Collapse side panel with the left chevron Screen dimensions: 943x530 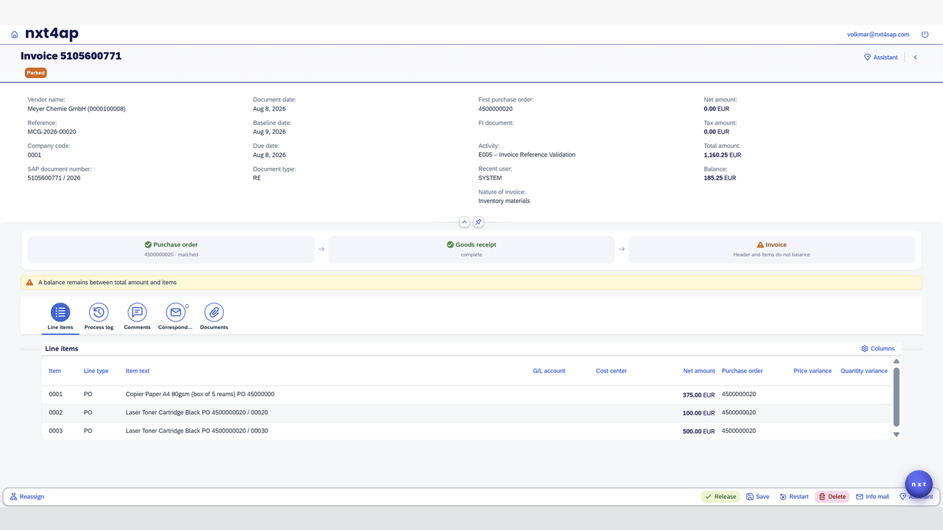(916, 57)
